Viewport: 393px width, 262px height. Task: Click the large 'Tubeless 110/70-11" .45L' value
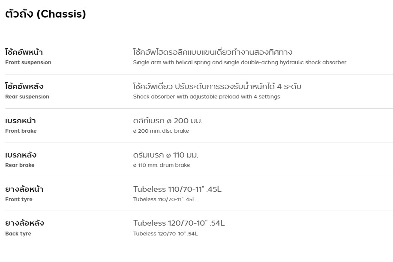click(177, 189)
